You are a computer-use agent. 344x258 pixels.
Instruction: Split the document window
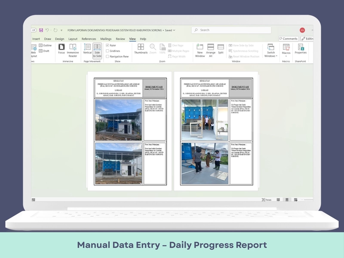pyautogui.click(x=221, y=49)
